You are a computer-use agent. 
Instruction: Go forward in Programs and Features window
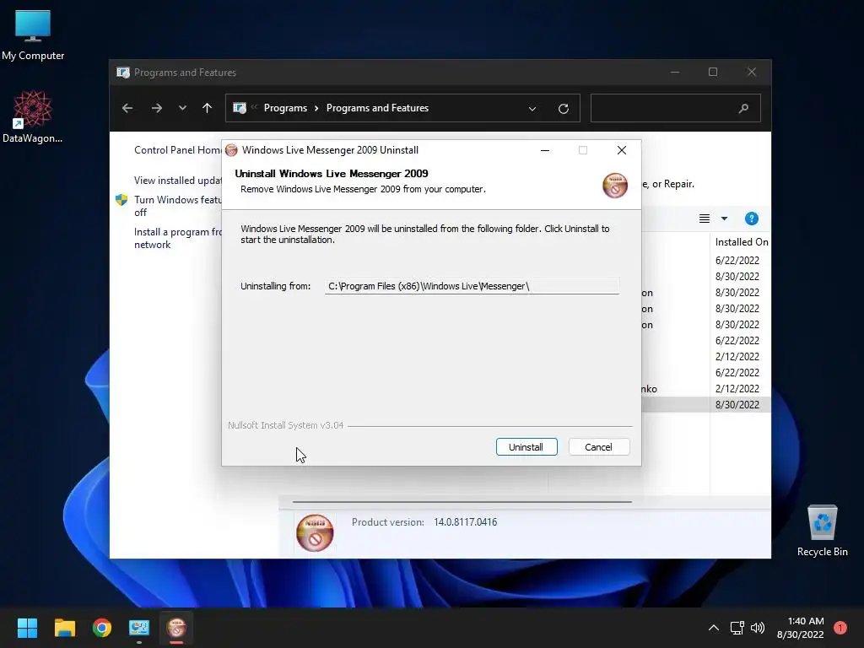(x=157, y=108)
